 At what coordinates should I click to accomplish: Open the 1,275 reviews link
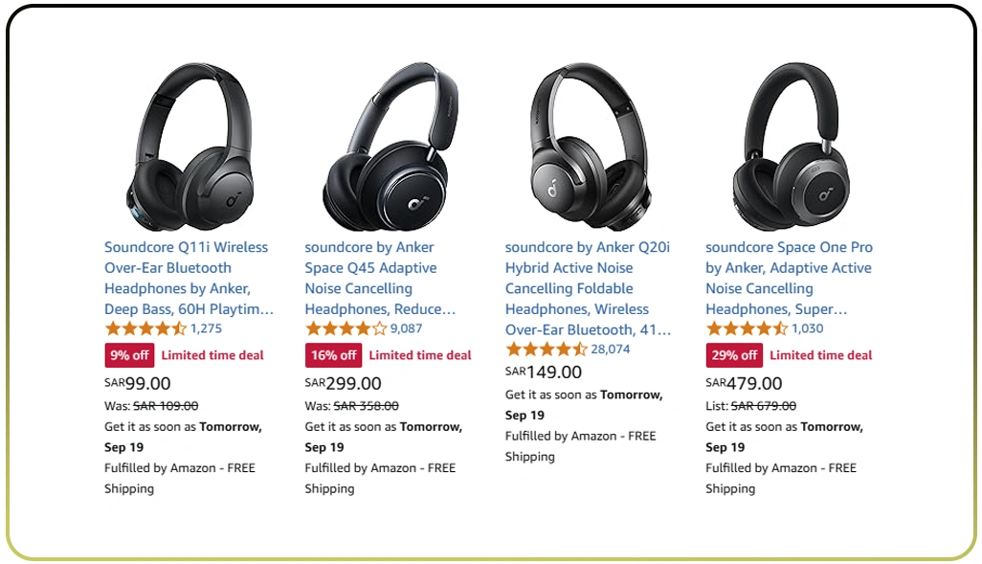tap(206, 328)
